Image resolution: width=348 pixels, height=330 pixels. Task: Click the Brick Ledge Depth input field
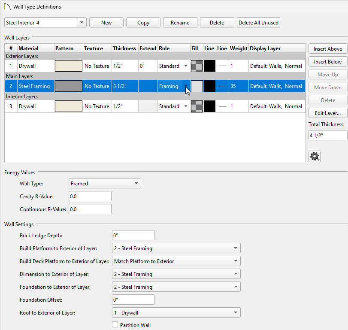pos(133,235)
